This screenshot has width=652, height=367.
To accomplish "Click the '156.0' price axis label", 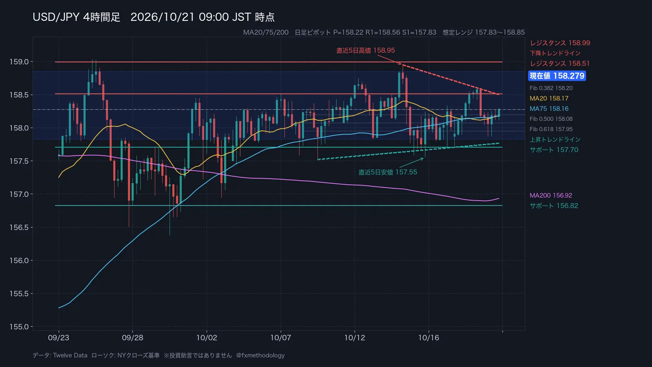I will coord(19,260).
